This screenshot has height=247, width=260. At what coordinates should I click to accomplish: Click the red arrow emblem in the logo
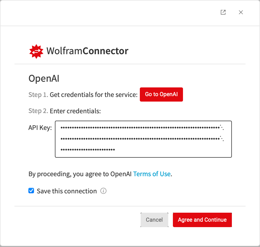[36, 51]
